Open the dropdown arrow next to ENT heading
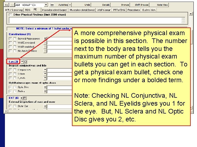197x147 pixels. (22, 98)
